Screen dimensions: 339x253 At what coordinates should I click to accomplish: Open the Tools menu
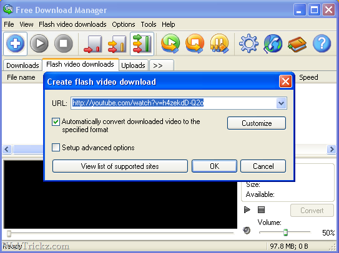pos(149,24)
